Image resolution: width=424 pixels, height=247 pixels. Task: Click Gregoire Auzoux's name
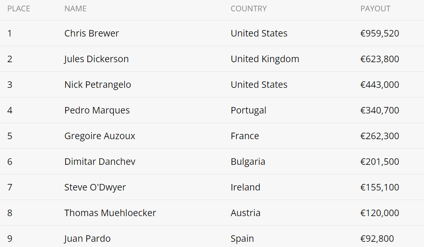99,136
